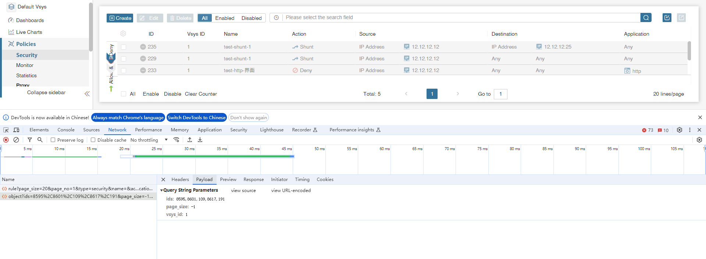Click the Export HAR download icon
Image resolution: width=706 pixels, height=259 pixels.
[200, 140]
